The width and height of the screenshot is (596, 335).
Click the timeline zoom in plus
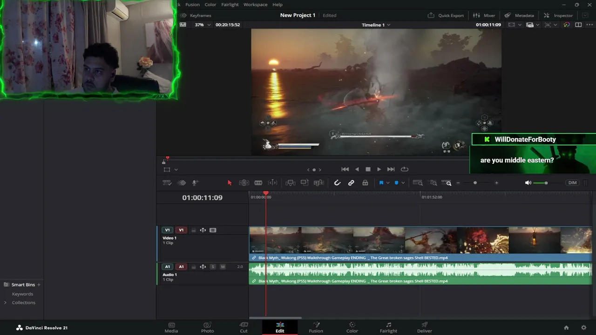[x=496, y=183]
